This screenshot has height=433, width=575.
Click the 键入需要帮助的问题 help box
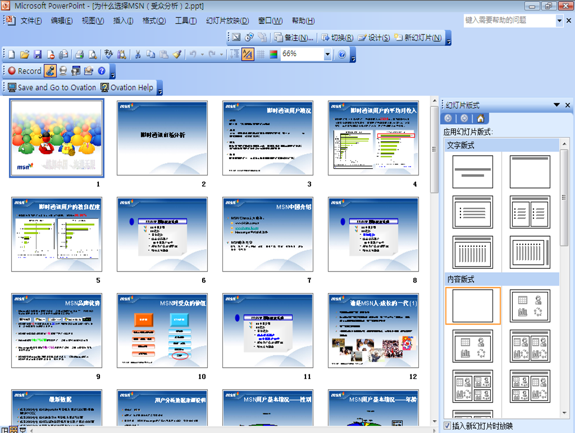pyautogui.click(x=510, y=20)
